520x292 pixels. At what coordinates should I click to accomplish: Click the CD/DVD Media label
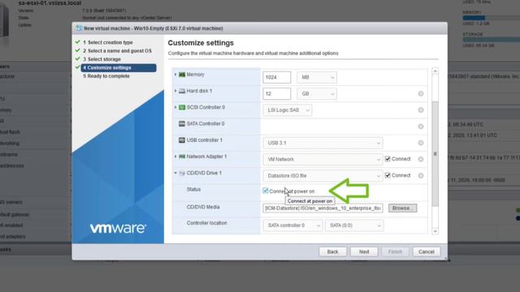pos(203,207)
